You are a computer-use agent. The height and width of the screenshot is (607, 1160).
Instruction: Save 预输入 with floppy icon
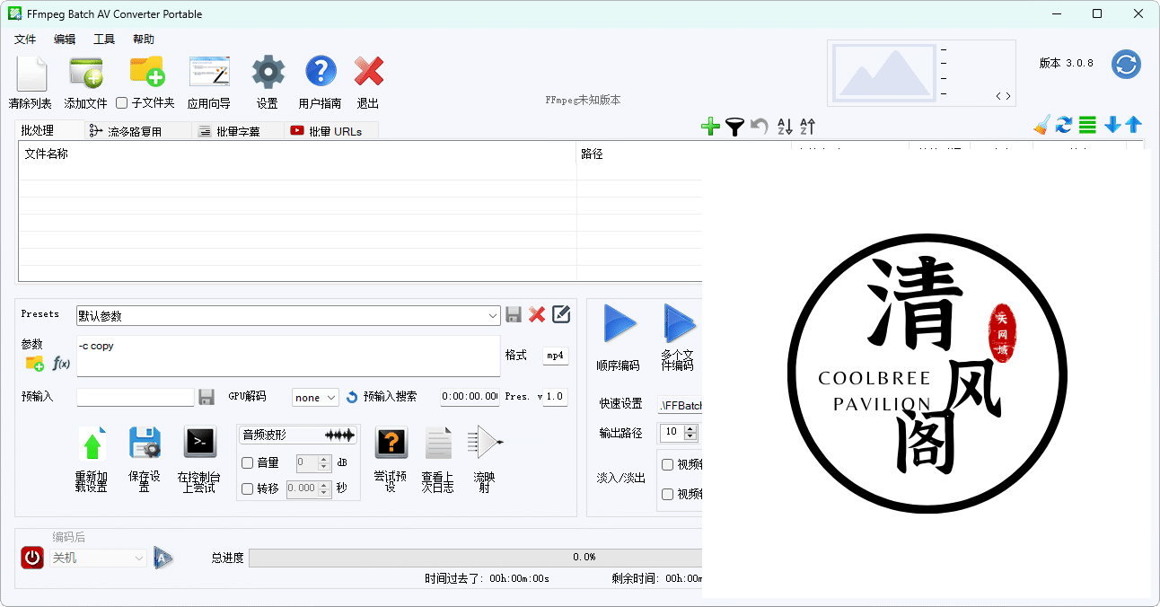click(207, 397)
